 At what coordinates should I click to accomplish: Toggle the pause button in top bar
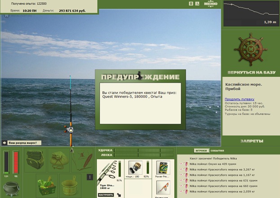[191, 4]
